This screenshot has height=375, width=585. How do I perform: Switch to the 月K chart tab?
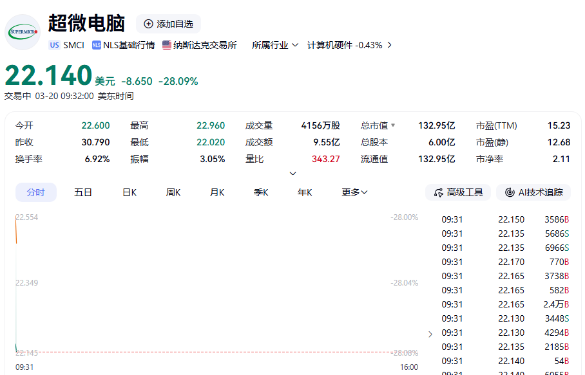pyautogui.click(x=217, y=192)
